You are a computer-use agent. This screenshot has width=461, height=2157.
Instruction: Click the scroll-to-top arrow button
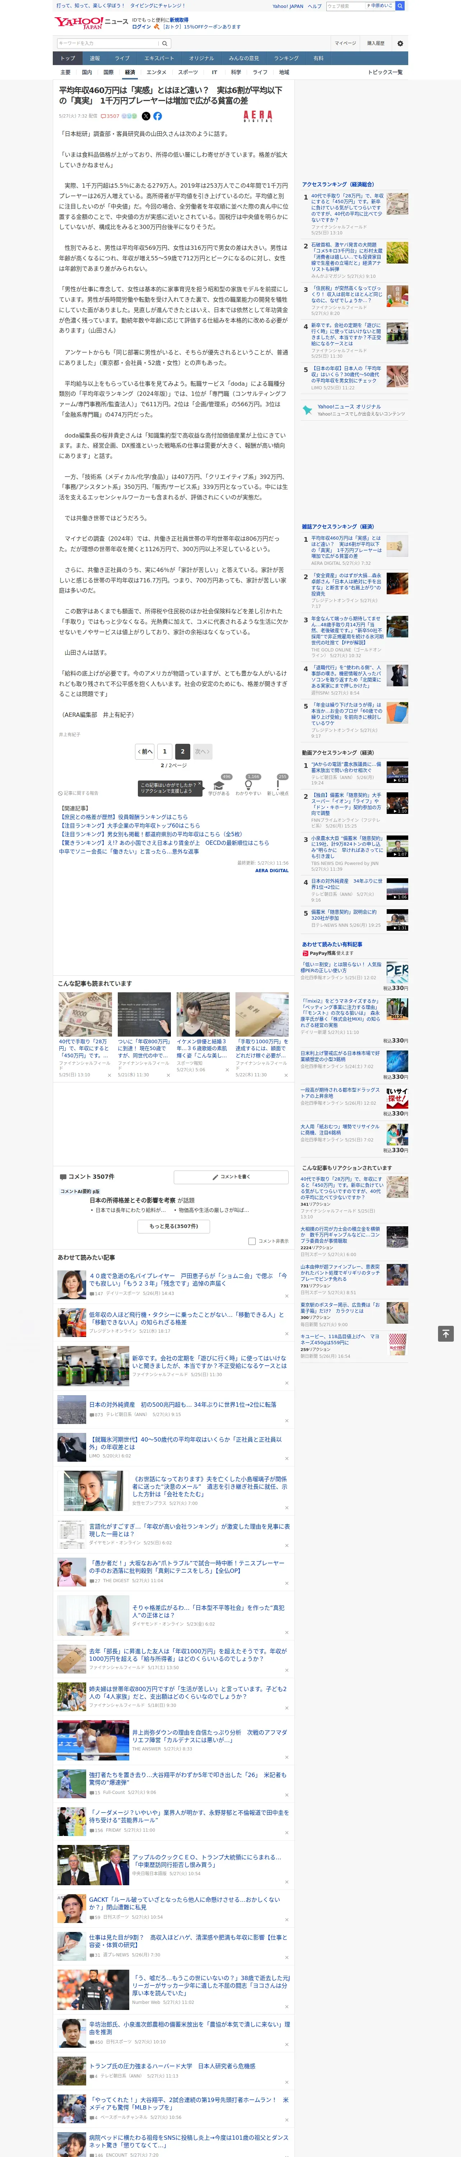coord(446,1333)
